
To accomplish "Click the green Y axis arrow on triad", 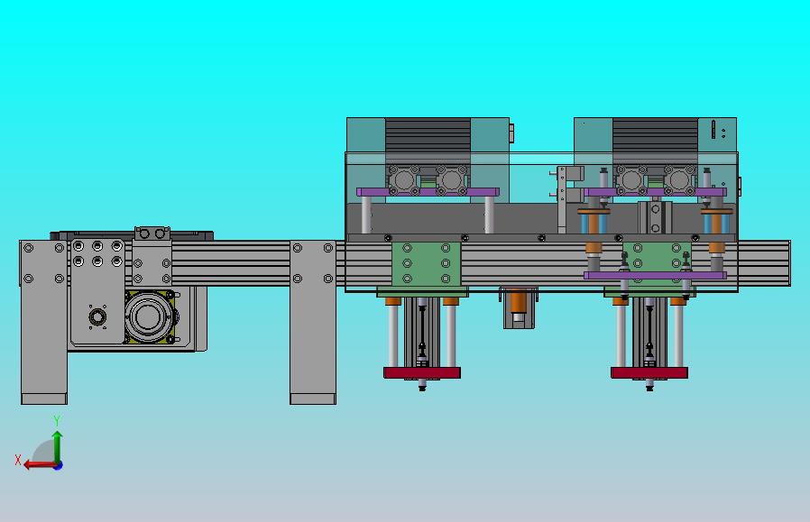I will 57,446.
